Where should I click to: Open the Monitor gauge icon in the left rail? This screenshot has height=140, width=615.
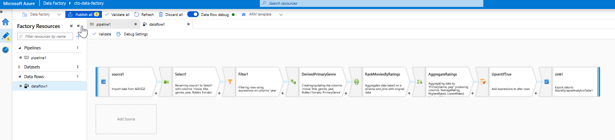coord(5,50)
